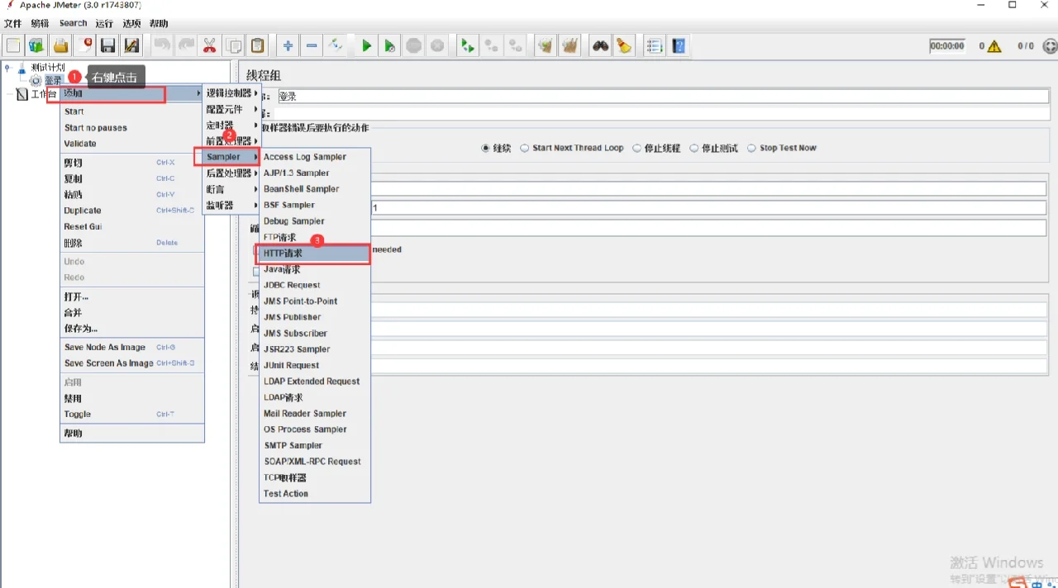Click the Copy toolbar icon
The image size is (1058, 588).
coord(234,45)
